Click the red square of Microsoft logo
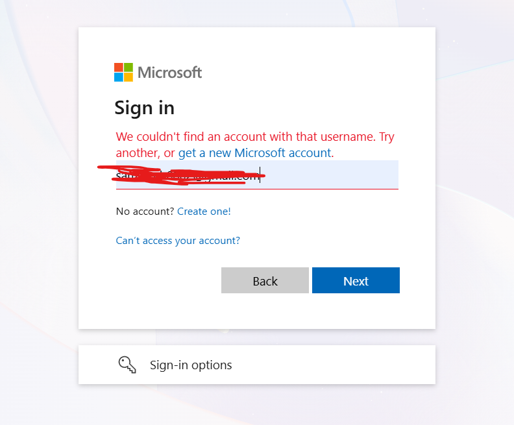 [119, 67]
